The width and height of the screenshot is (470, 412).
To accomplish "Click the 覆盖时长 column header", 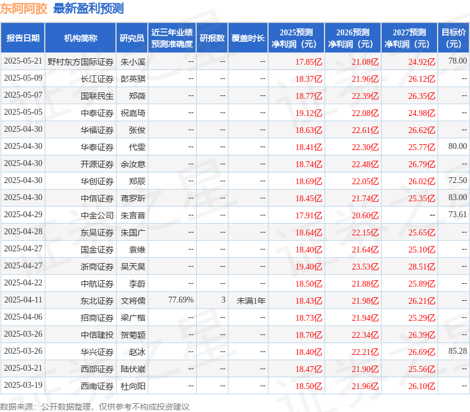I will tap(248, 38).
